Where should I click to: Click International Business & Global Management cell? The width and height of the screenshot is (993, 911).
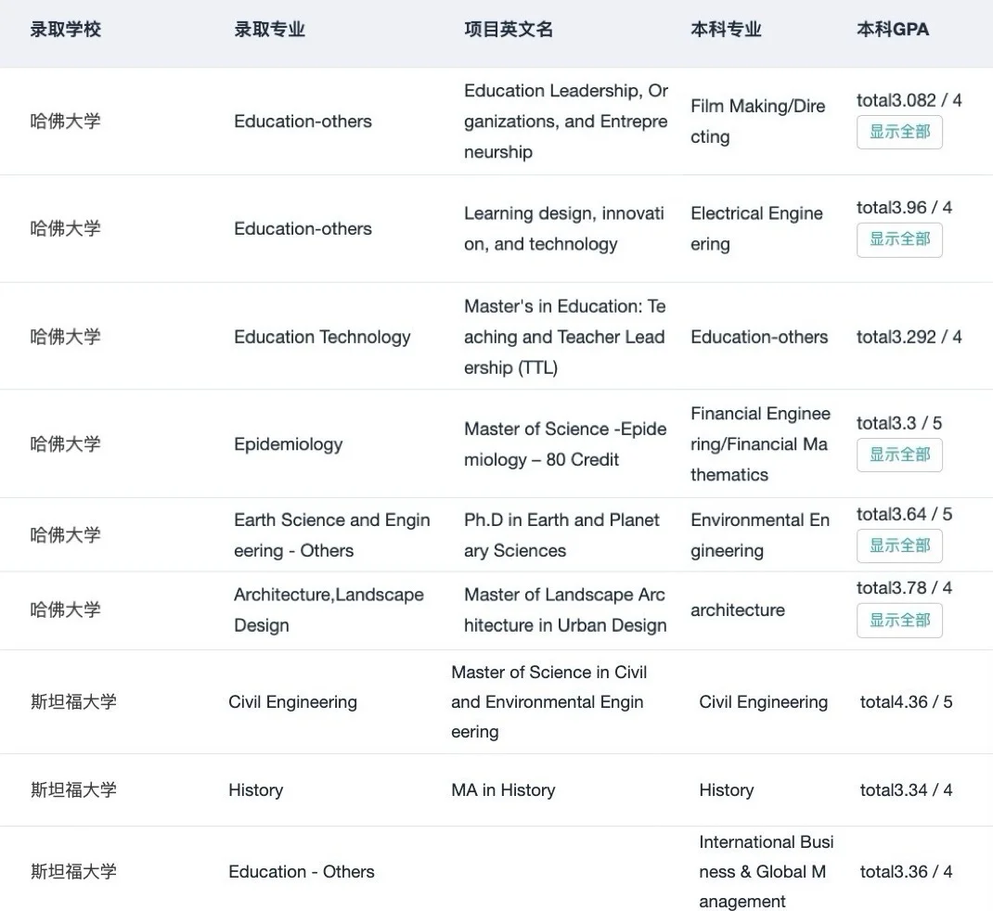(767, 872)
